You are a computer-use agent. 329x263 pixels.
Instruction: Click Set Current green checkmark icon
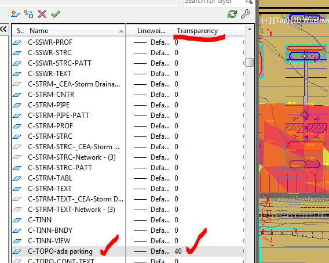click(56, 14)
